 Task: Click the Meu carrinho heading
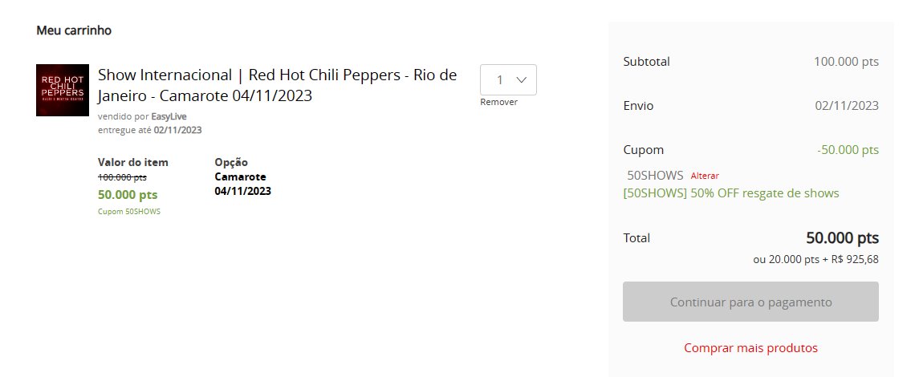click(74, 30)
